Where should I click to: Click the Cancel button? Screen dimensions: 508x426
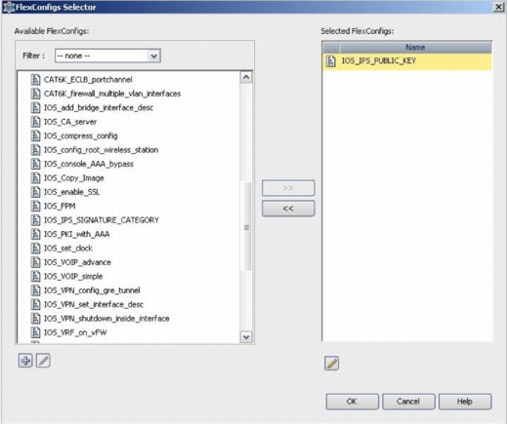[408, 403]
